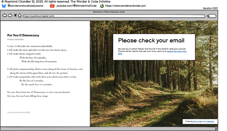The width and height of the screenshot is (227, 131).
Task: Go to the home page icon
Action: coord(20,15)
